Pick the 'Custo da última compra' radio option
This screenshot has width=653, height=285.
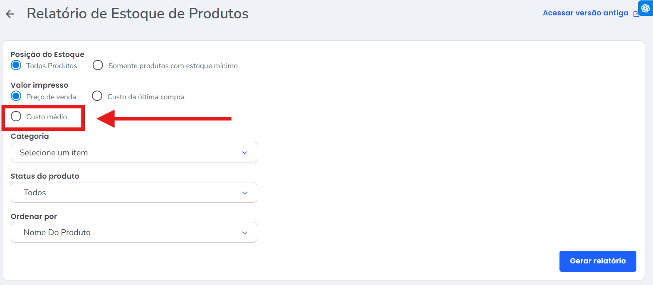click(97, 96)
